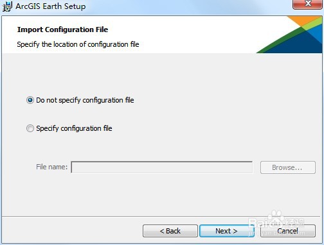Continue setup with the Next button
The image size is (324, 245).
pyautogui.click(x=227, y=231)
